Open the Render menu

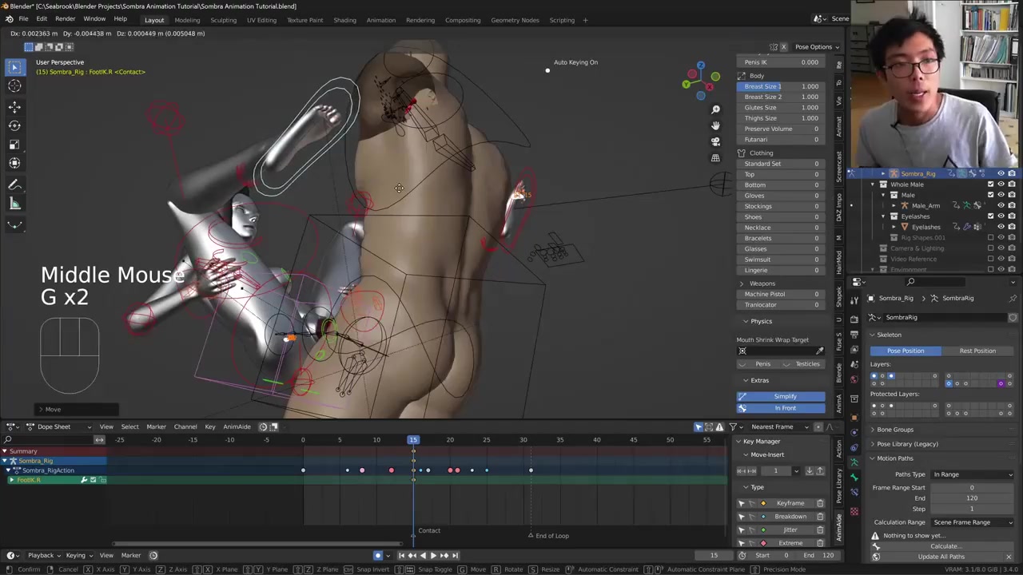tap(65, 19)
